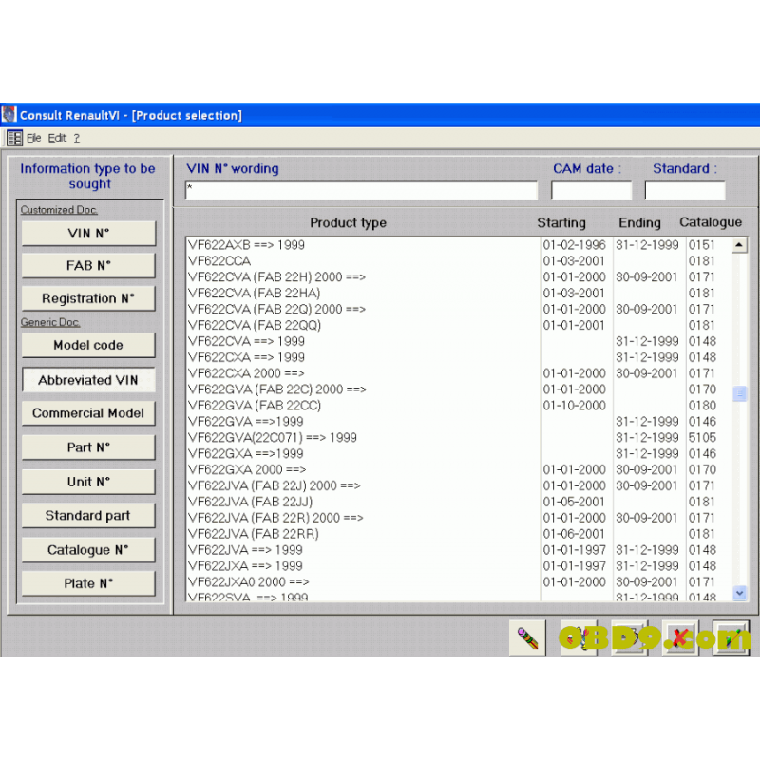Screen dimensions: 760x760
Task: Select VF622GVA (FAB 22CC) row
Action: tap(459, 406)
